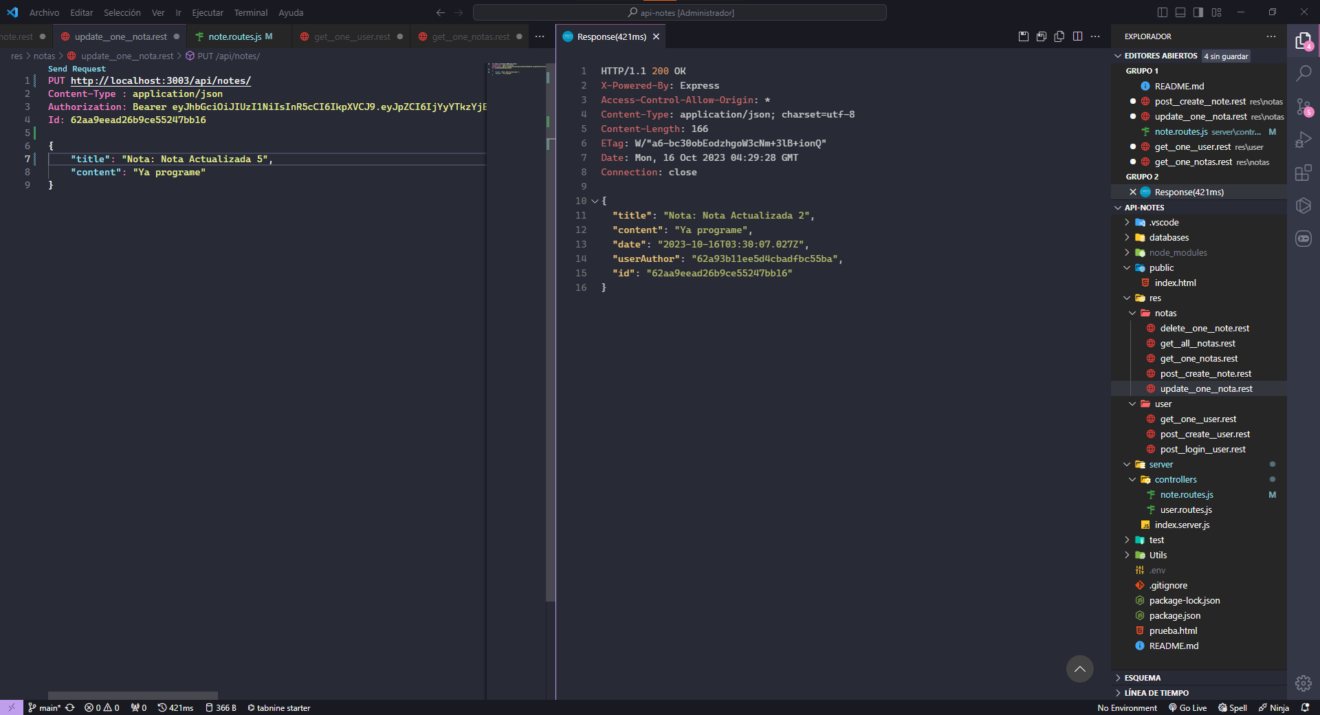Open the Archivo menu

click(44, 12)
